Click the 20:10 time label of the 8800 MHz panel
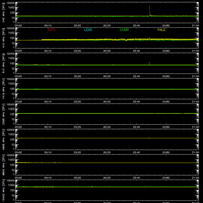 click(x=48, y=178)
